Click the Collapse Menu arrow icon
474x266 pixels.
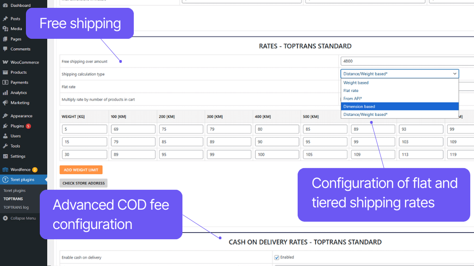tap(5, 218)
